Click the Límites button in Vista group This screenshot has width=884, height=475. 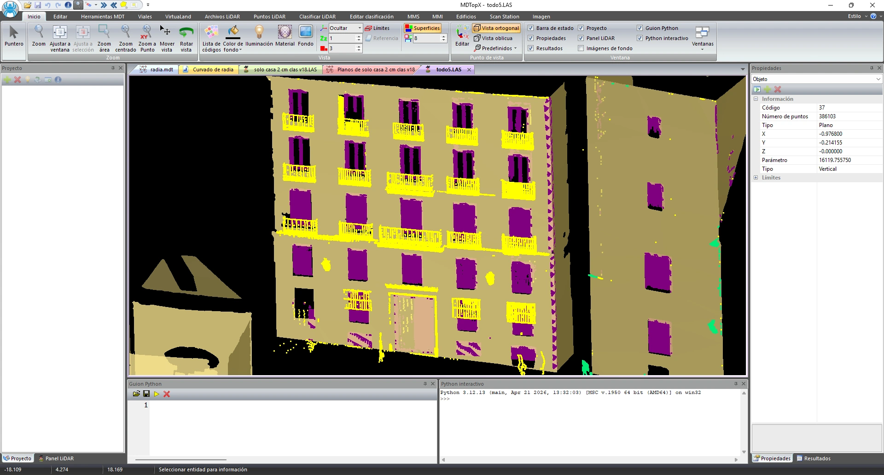(377, 28)
